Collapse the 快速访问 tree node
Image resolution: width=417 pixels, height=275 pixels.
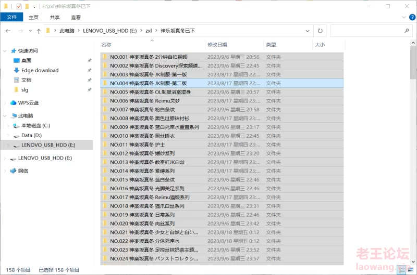(5, 51)
